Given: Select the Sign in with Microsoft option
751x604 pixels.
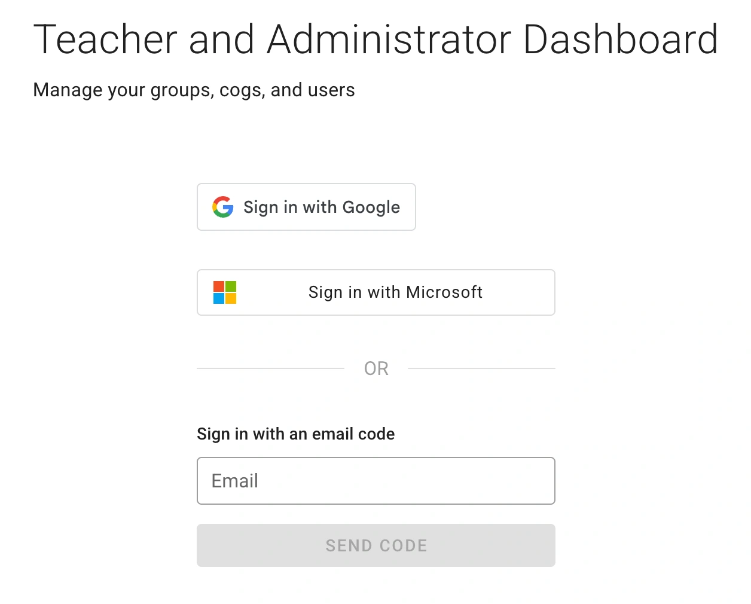Looking at the screenshot, I should [x=375, y=292].
